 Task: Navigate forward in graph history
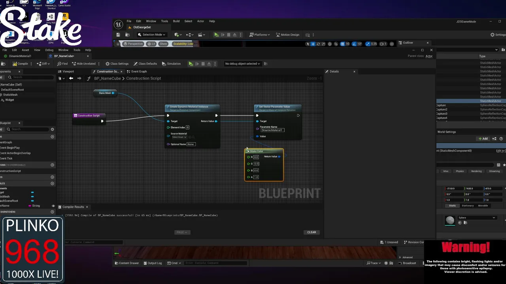click(79, 78)
